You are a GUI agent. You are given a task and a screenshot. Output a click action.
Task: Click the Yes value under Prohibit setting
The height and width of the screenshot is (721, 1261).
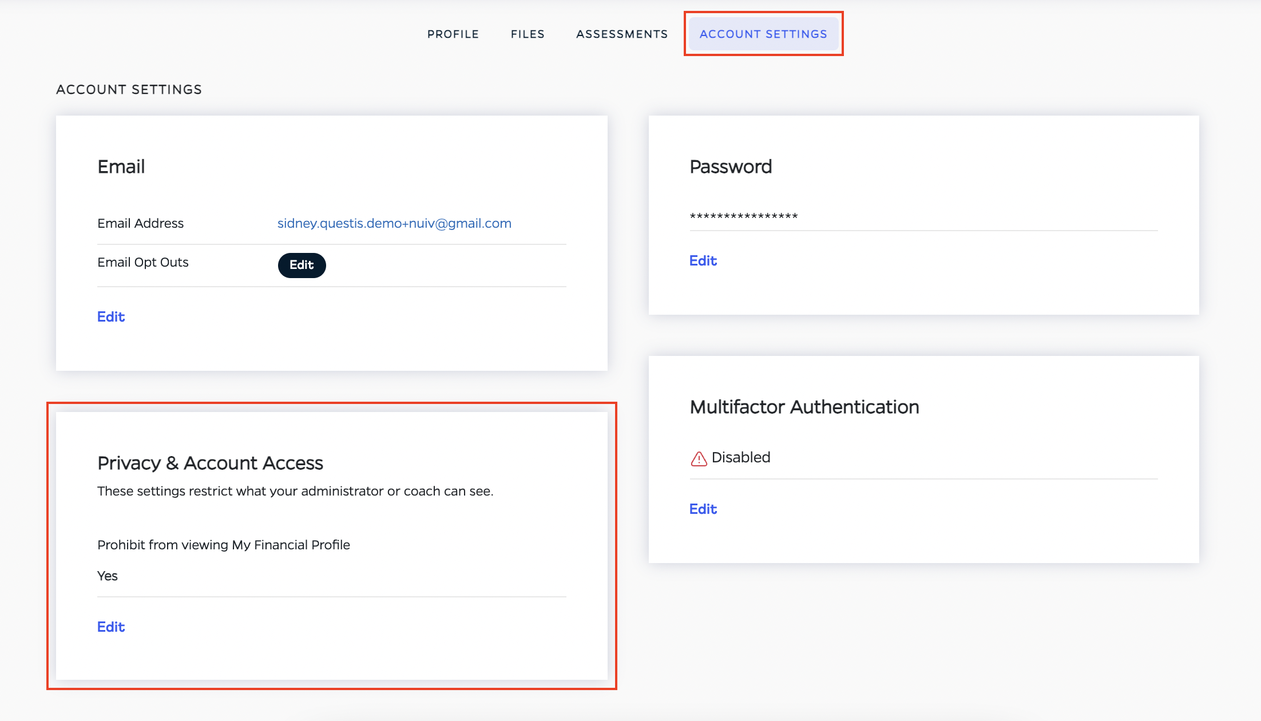(108, 576)
